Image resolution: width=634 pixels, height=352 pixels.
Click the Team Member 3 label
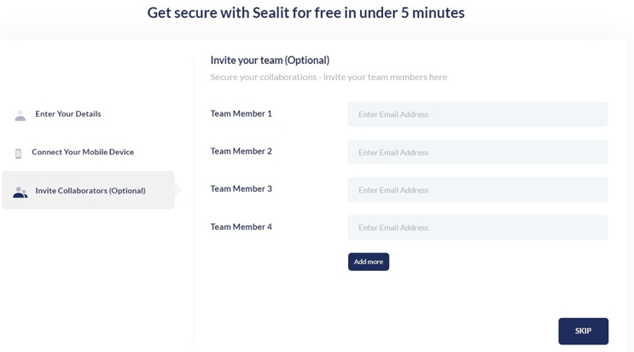click(x=241, y=188)
